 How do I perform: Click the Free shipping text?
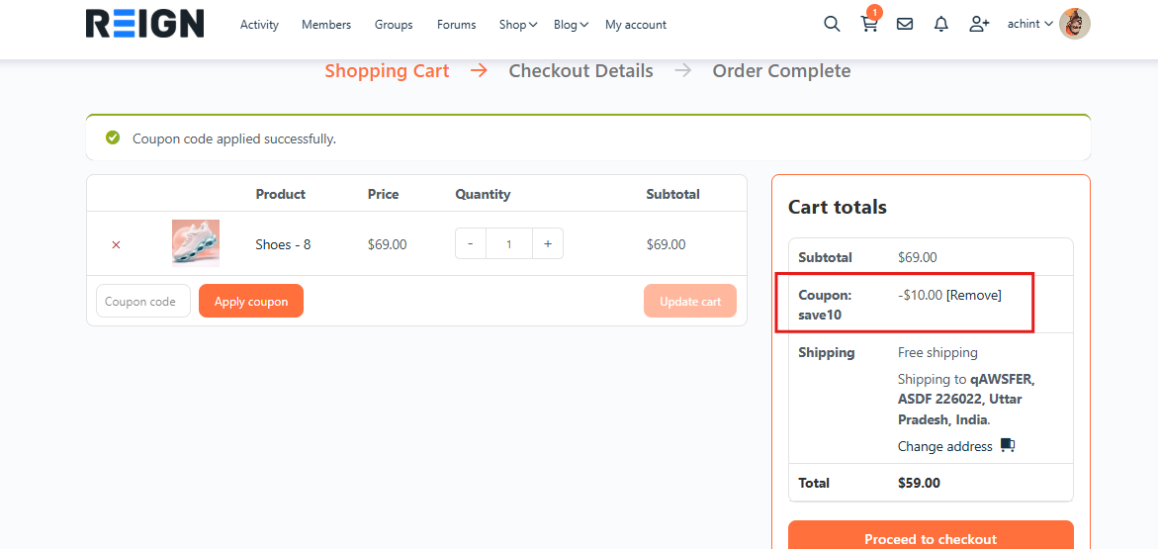pos(937,352)
